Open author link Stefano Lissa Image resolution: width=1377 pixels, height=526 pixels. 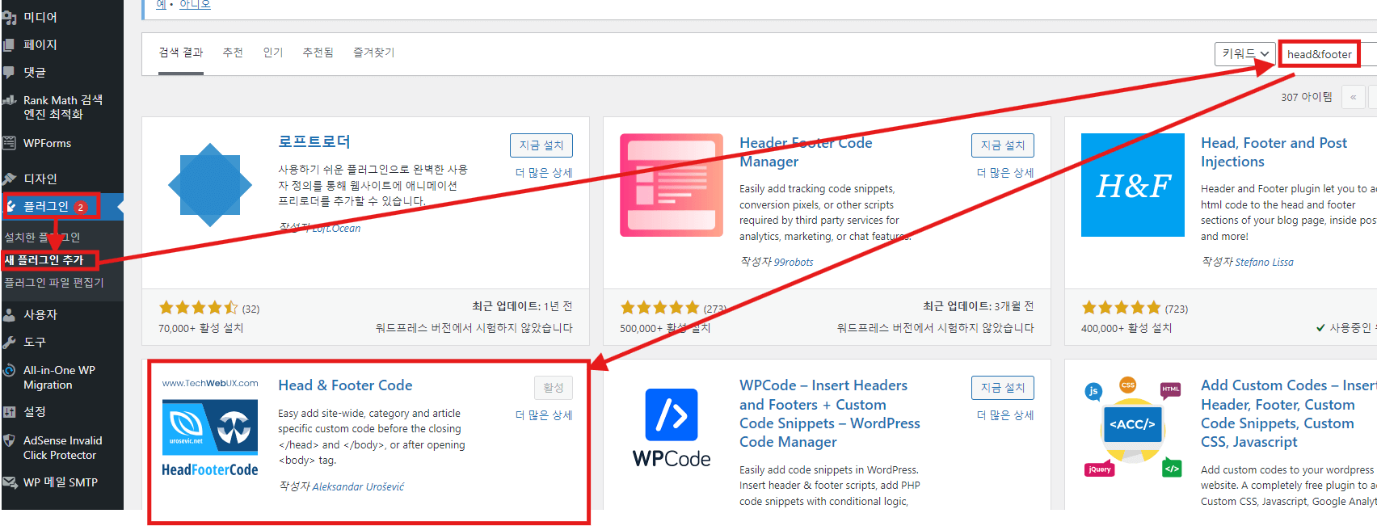tap(1264, 262)
